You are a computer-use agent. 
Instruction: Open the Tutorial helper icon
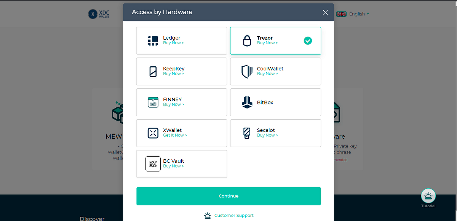[428, 195]
